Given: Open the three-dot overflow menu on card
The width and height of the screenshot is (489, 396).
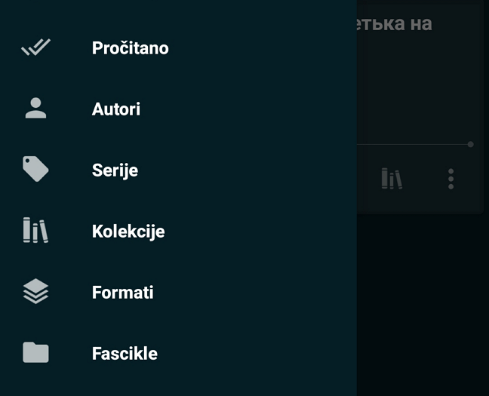Looking at the screenshot, I should point(451,179).
